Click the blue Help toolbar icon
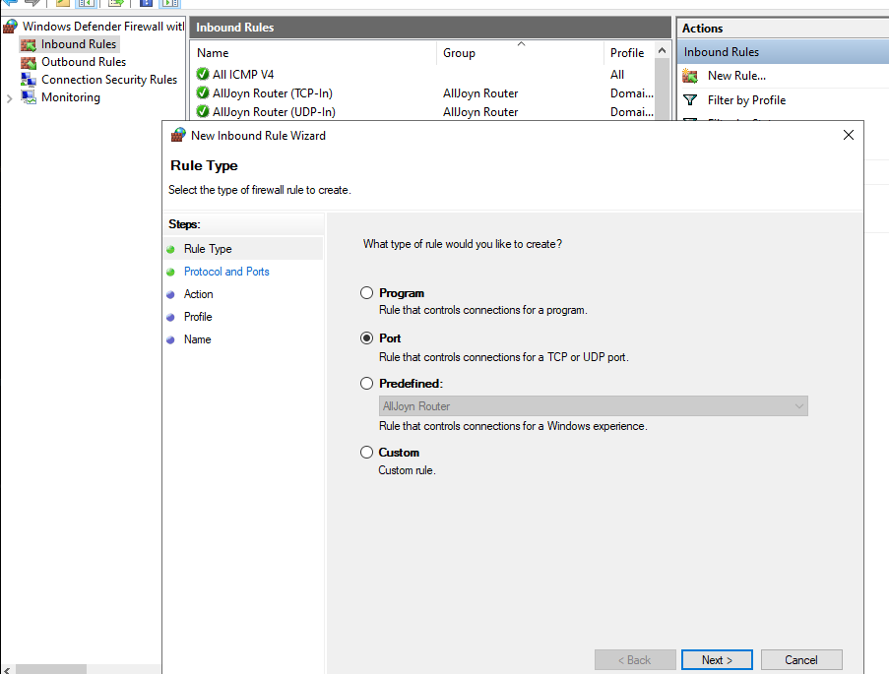 click(146, 3)
